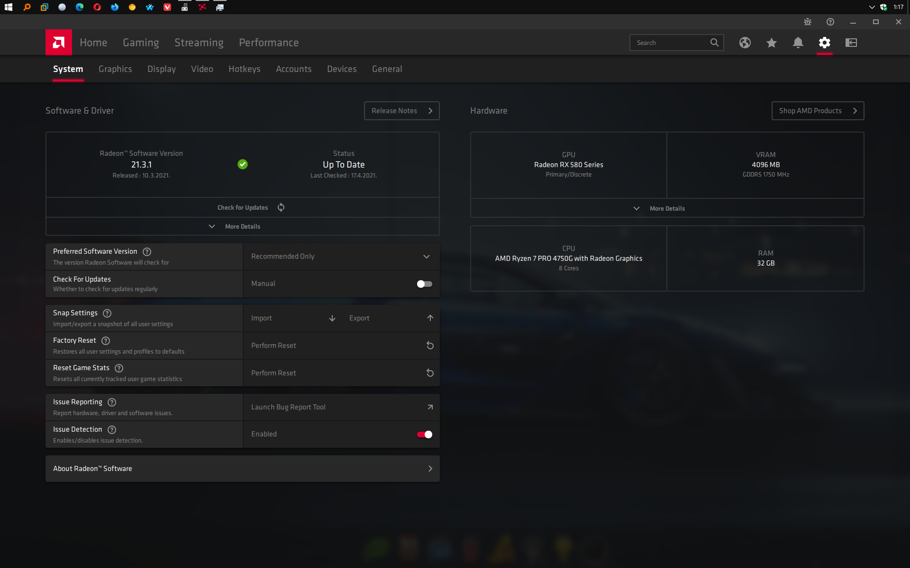910x568 pixels.
Task: Open About Radeon Software row
Action: (x=242, y=469)
